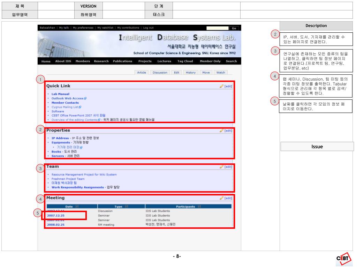Open the Equipments link
Viewport: 357px width, 267px height.
61,143
